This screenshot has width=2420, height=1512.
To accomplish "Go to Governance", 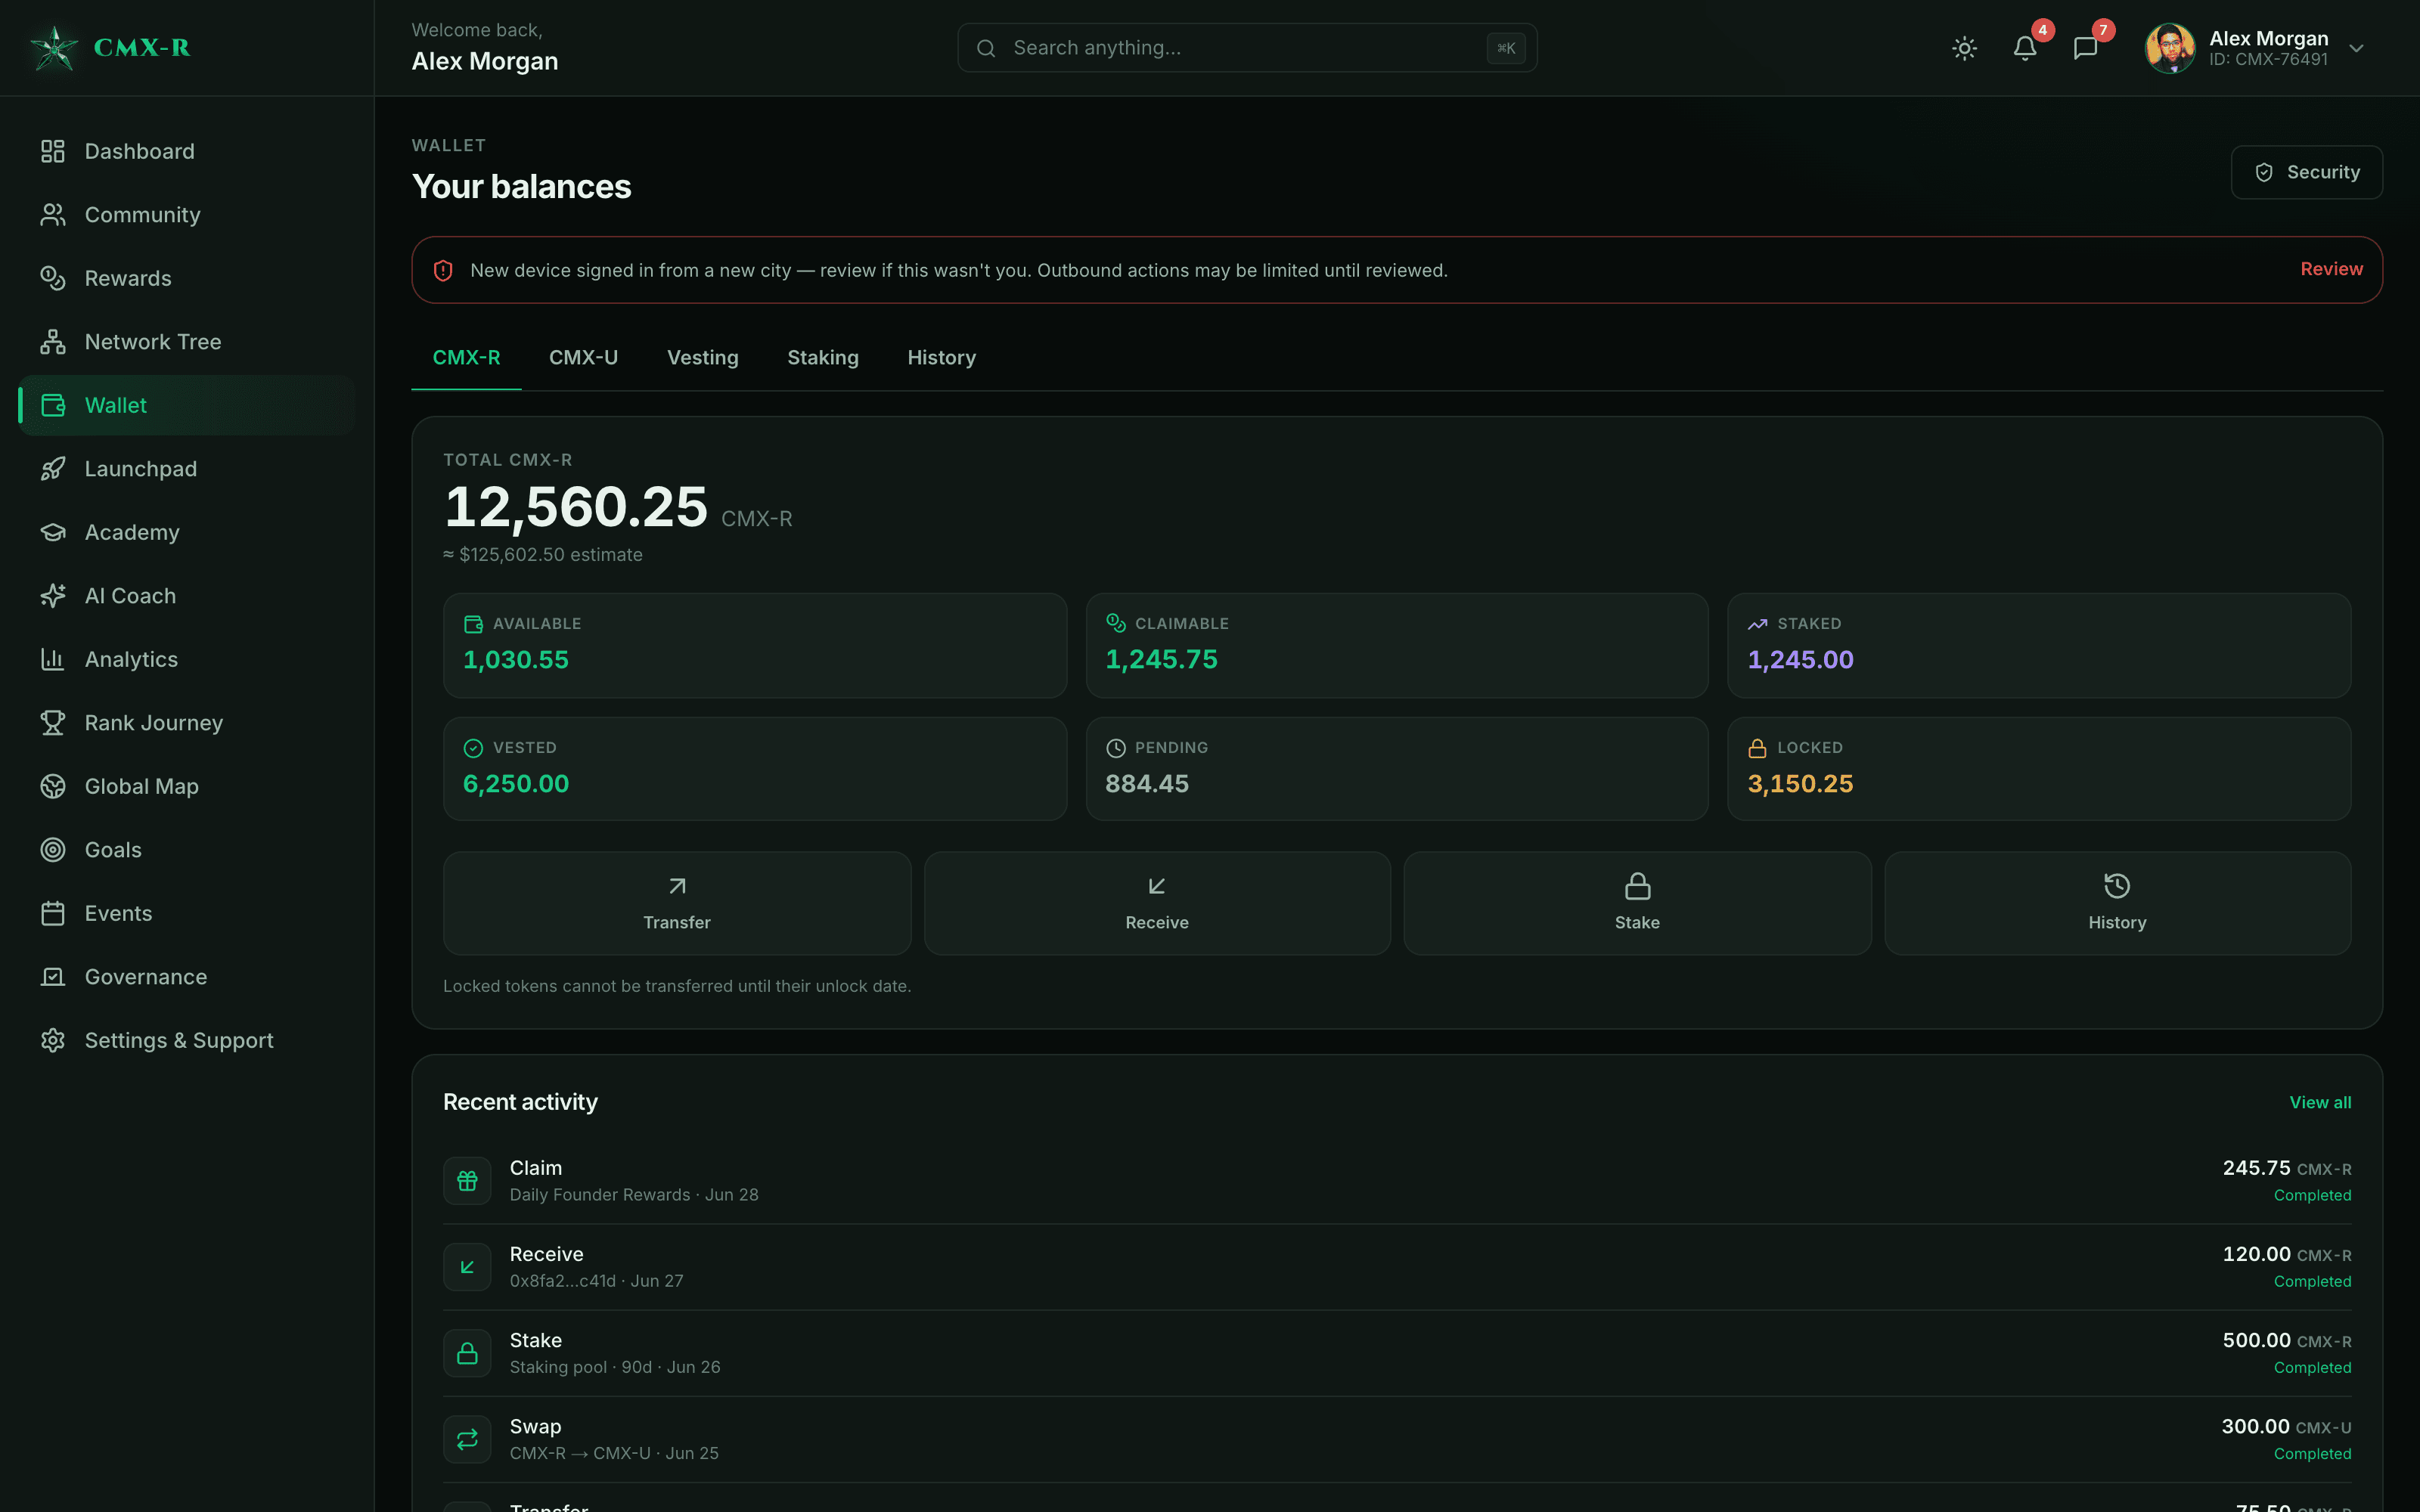I will [186, 977].
